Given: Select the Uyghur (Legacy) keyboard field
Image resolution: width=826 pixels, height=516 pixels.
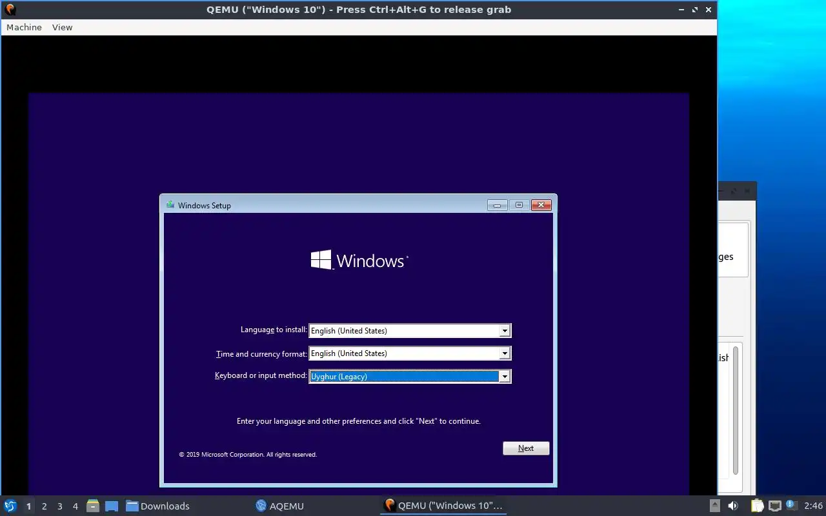Looking at the screenshot, I should tap(410, 377).
